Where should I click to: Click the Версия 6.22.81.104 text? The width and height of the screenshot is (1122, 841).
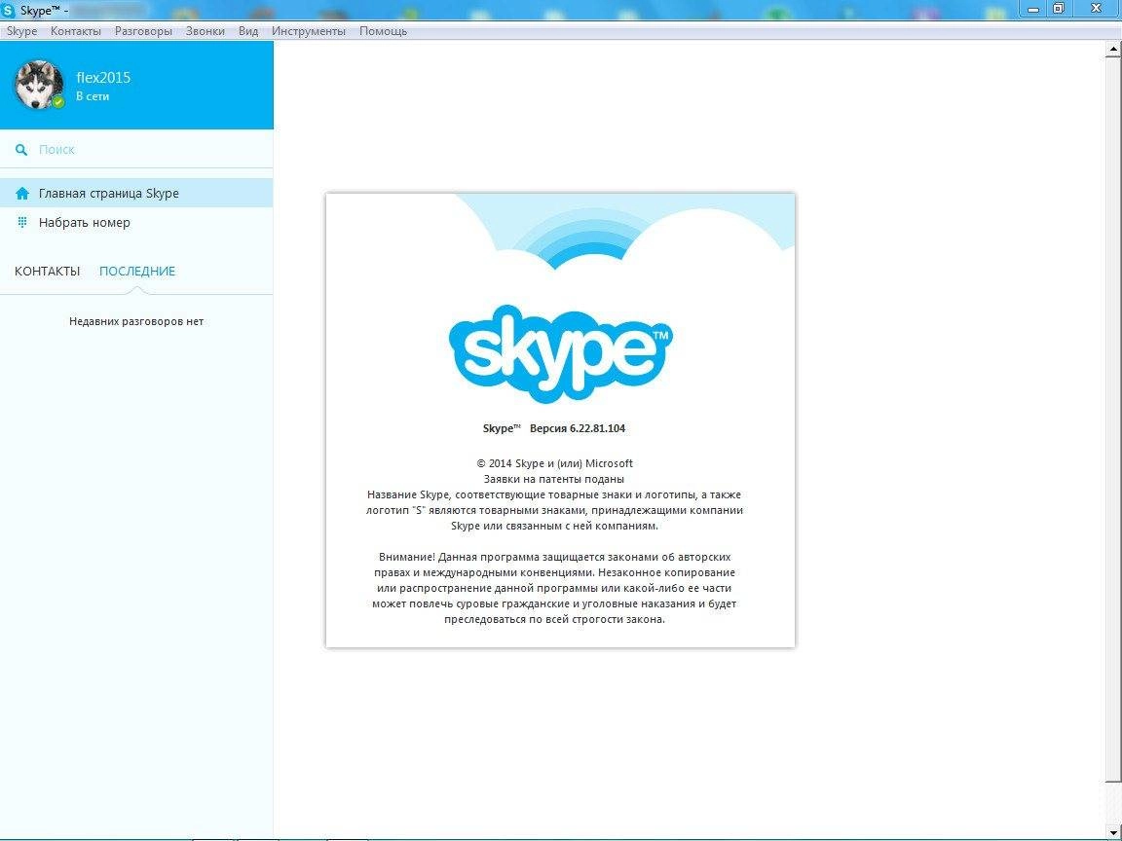(578, 428)
